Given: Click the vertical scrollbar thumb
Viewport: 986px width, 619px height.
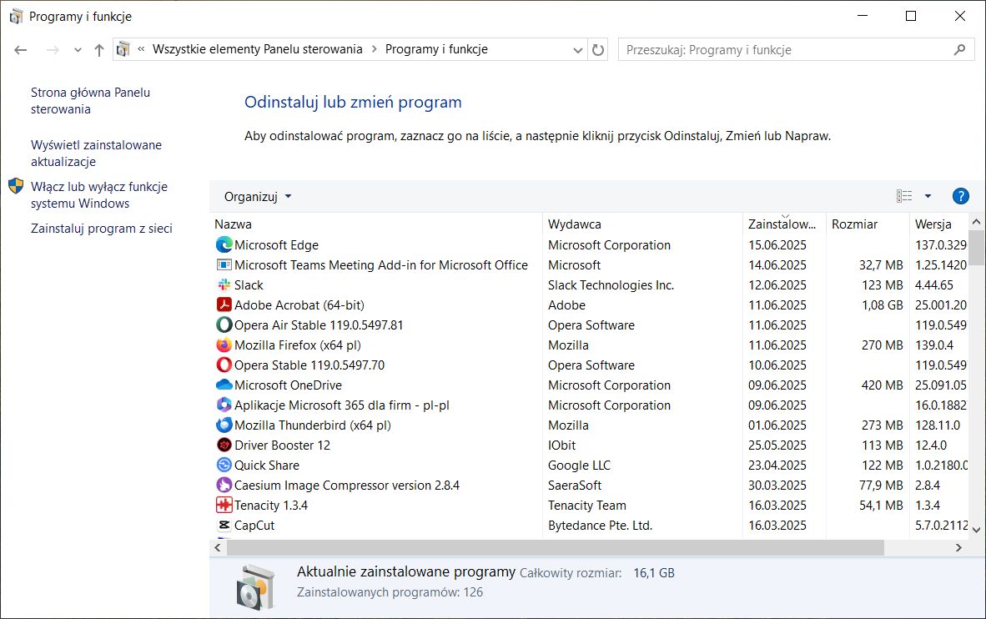Looking at the screenshot, I should (976, 248).
